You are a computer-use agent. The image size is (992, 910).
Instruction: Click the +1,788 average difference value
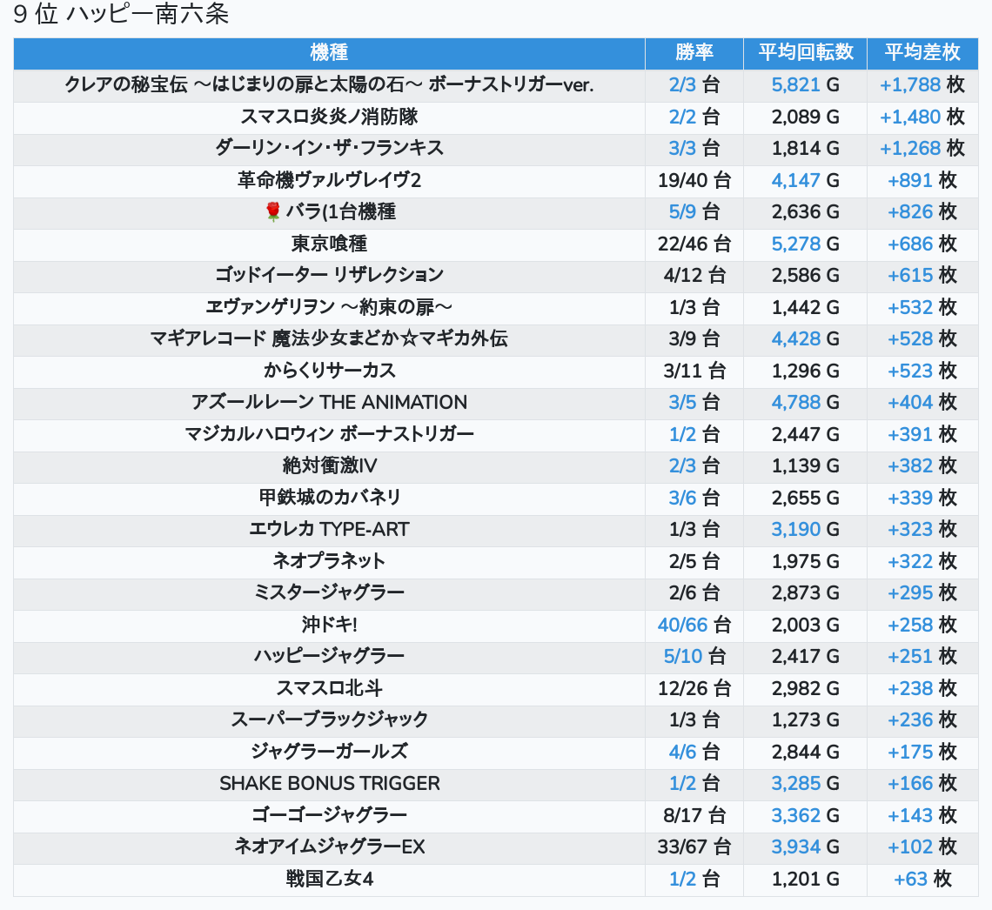tap(910, 84)
